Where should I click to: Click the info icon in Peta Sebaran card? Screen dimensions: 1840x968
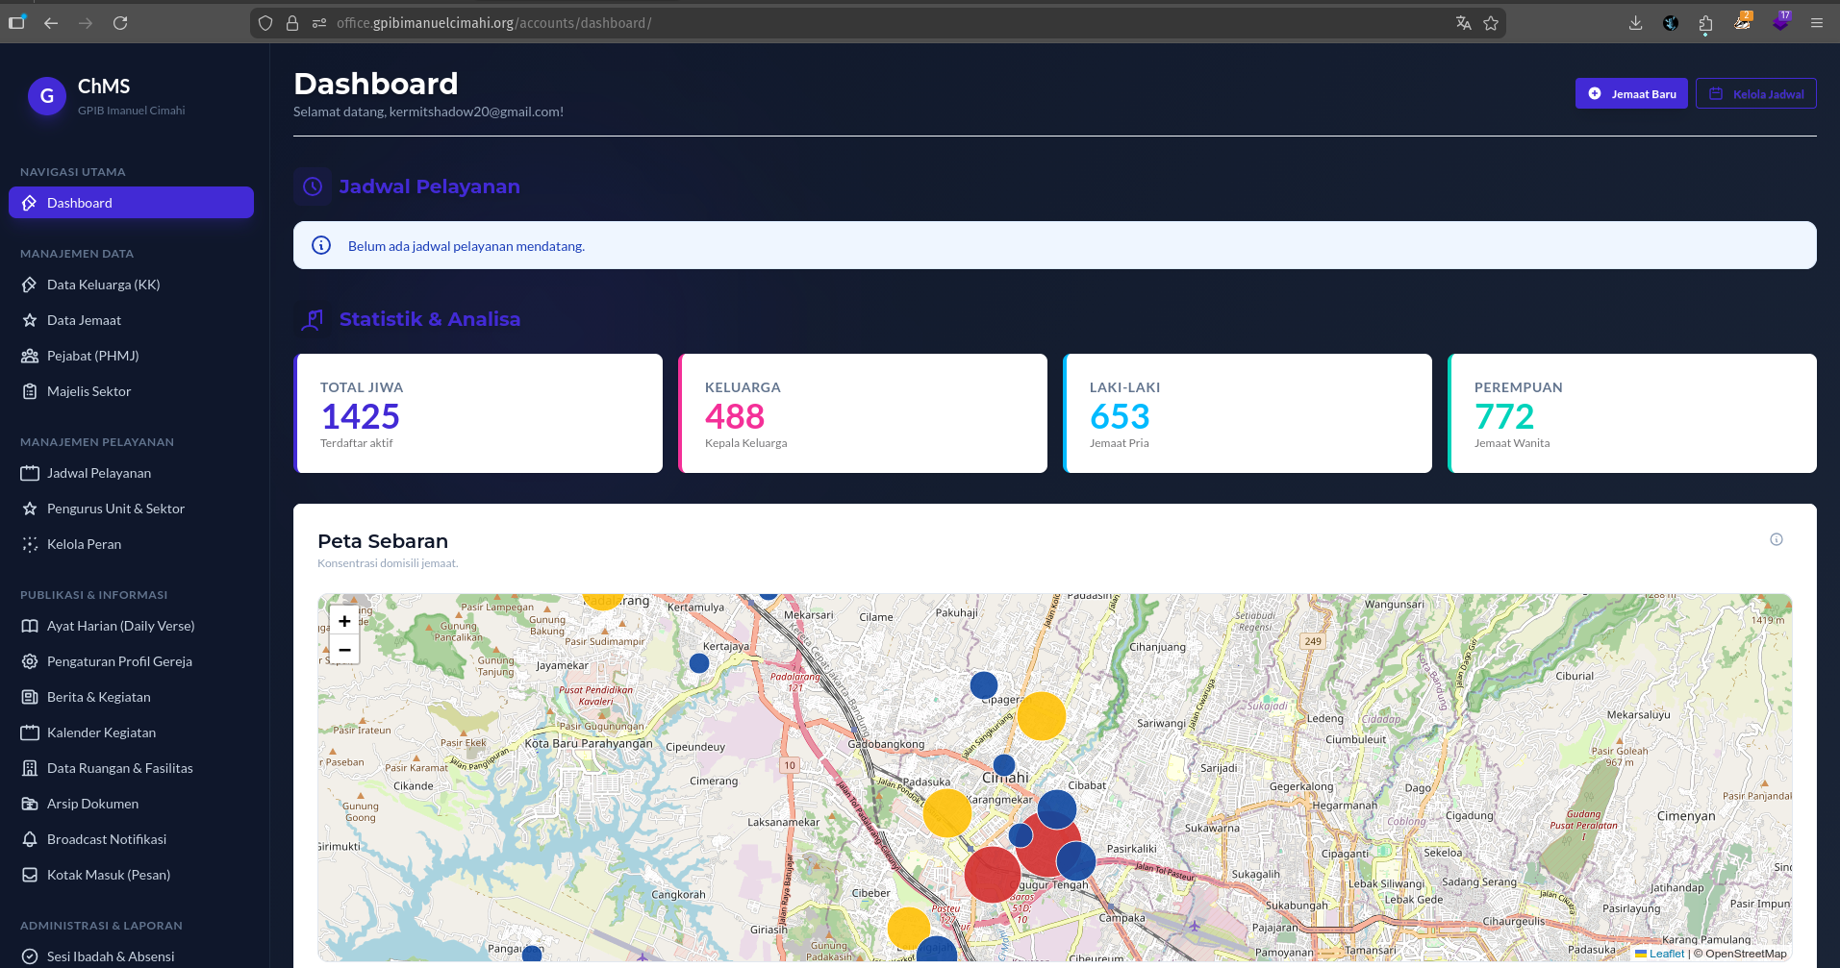[1776, 539]
